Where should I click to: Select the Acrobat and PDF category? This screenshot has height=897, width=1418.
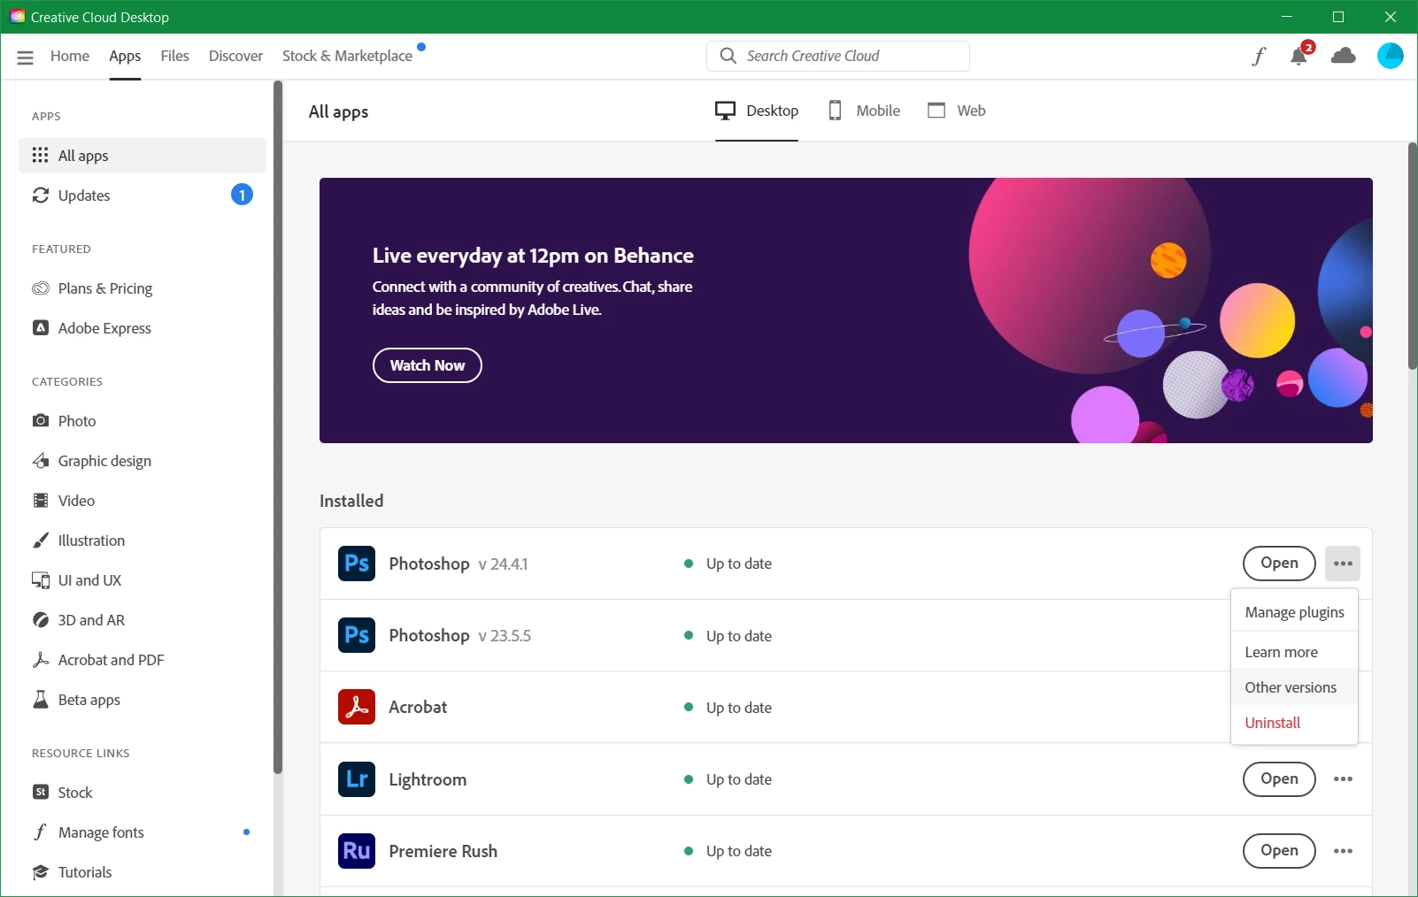(x=142, y=660)
